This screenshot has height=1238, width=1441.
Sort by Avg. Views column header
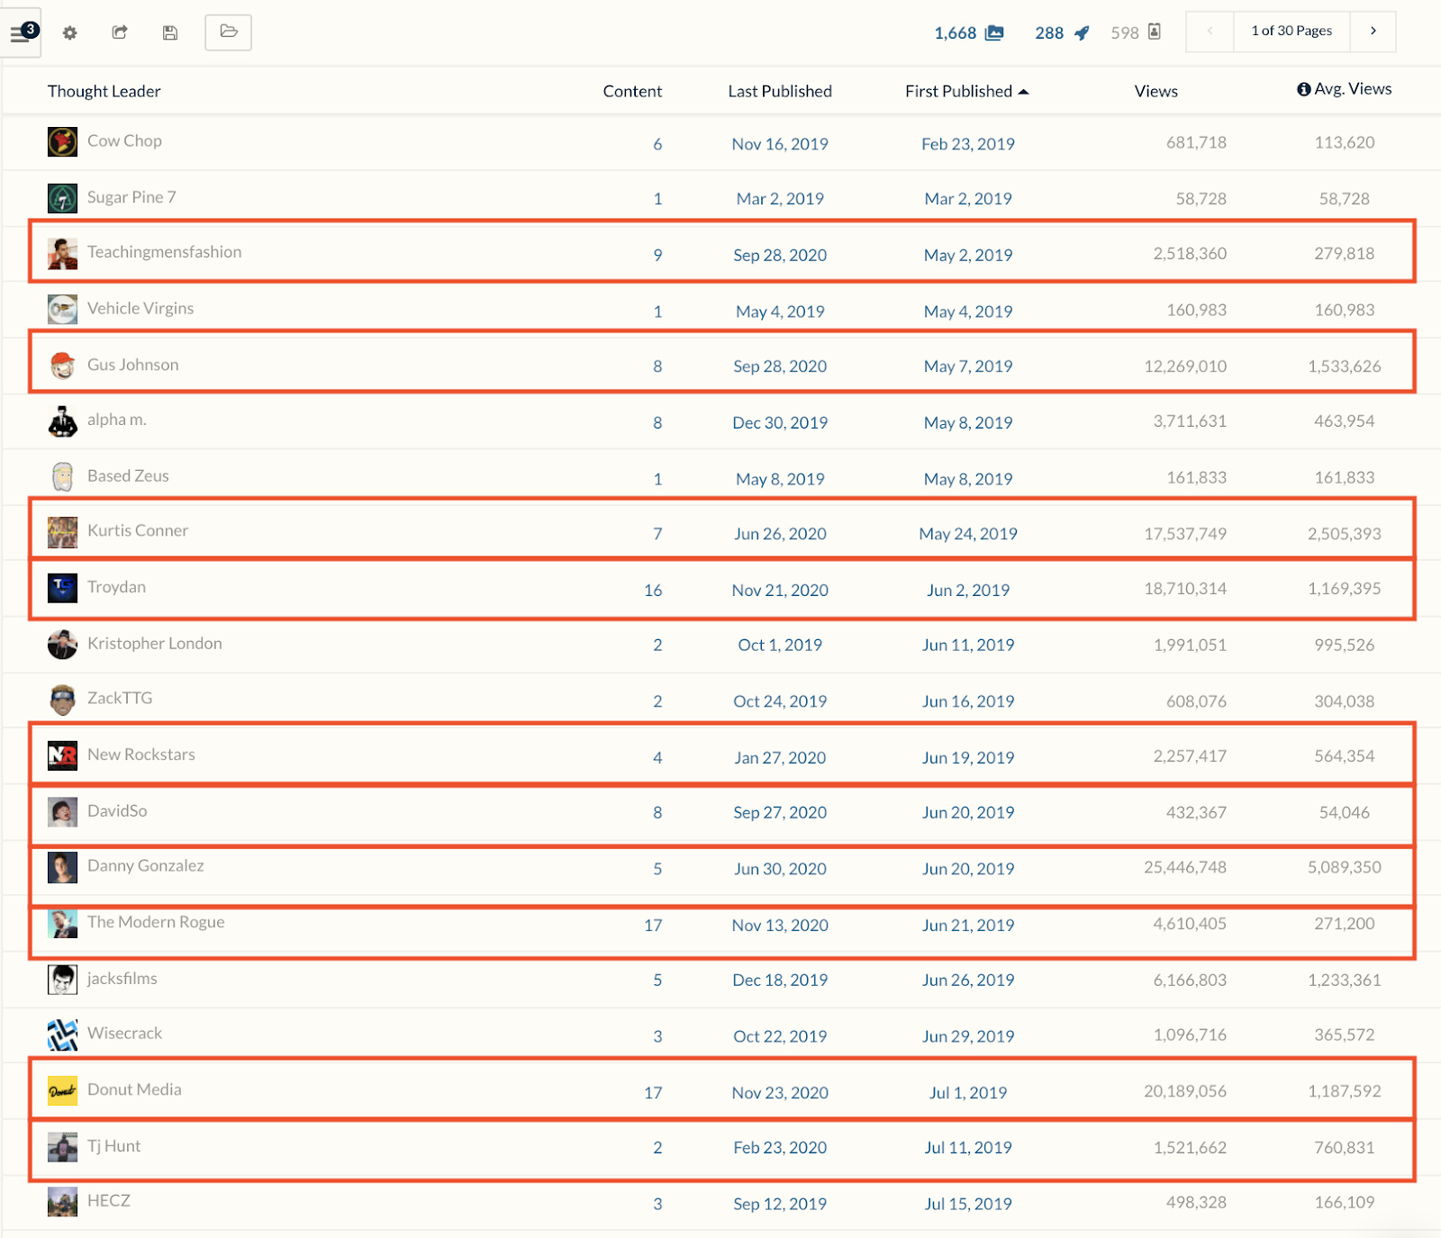pos(1353,89)
